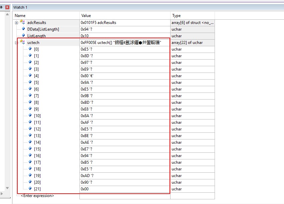
Task: Click the DData[ListLength] variable icon
Action: pos(23,29)
